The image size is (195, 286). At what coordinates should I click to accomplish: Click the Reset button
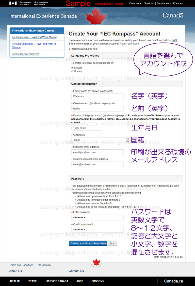click(112, 243)
